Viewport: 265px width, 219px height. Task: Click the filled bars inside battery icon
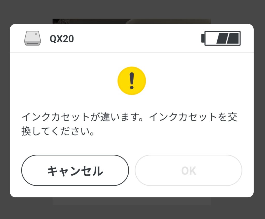pyautogui.click(x=228, y=38)
